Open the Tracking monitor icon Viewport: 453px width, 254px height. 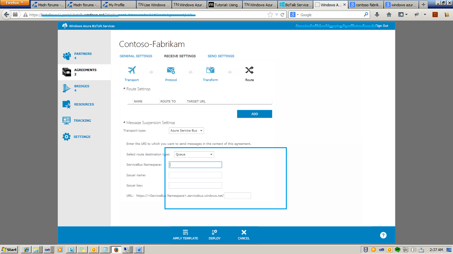pos(67,120)
